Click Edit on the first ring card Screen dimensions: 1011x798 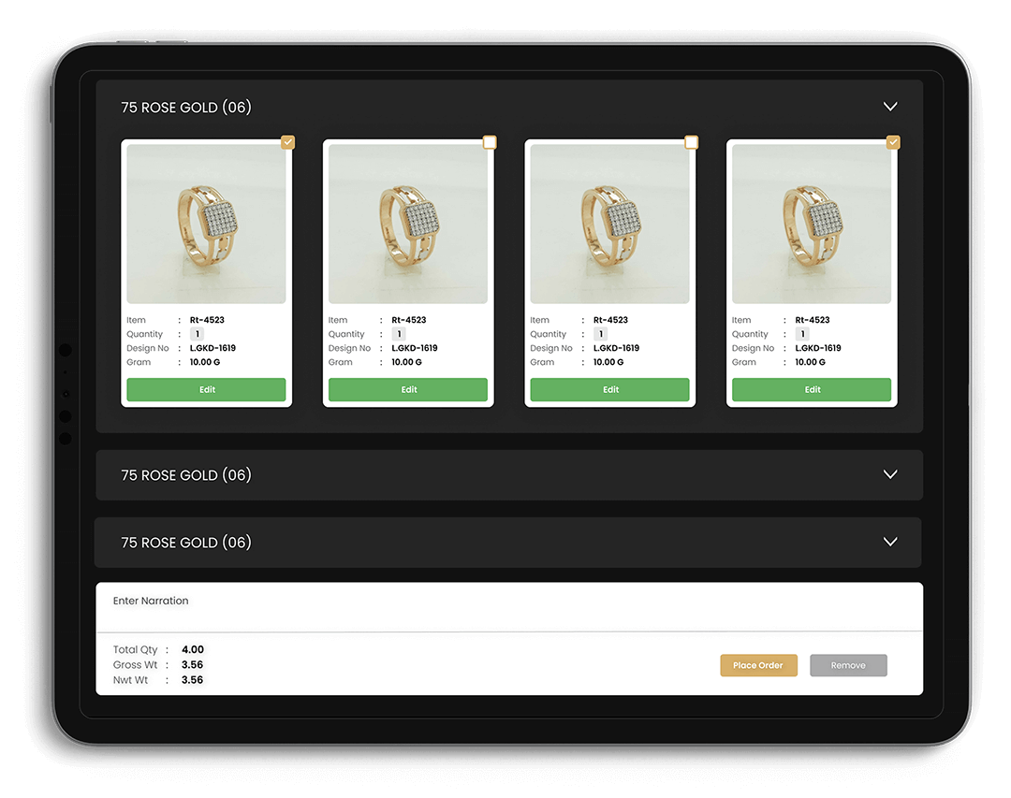[x=206, y=389]
